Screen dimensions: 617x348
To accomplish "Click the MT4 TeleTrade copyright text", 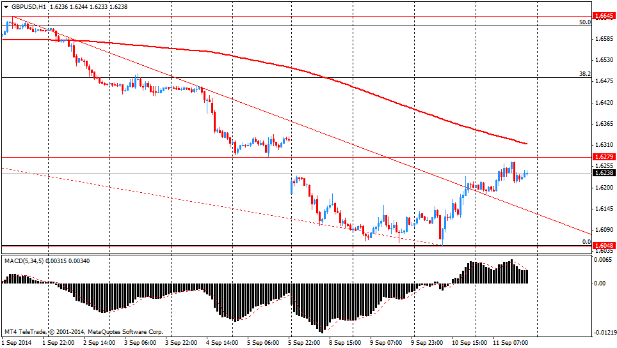I will 83,332.
